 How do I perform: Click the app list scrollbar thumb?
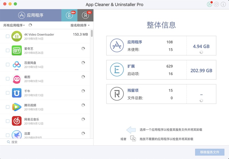92,33
